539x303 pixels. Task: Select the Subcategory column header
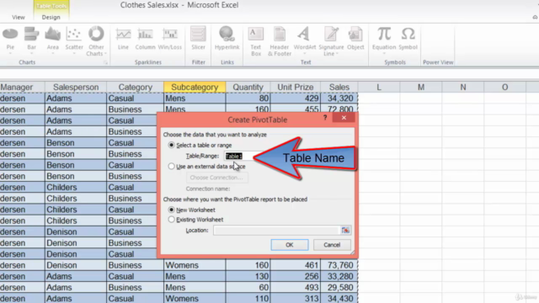(195, 87)
